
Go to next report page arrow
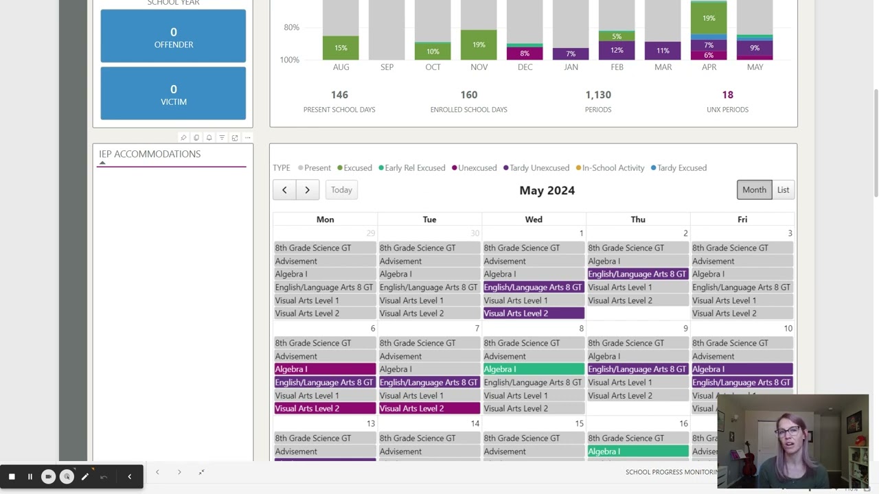[x=179, y=472]
